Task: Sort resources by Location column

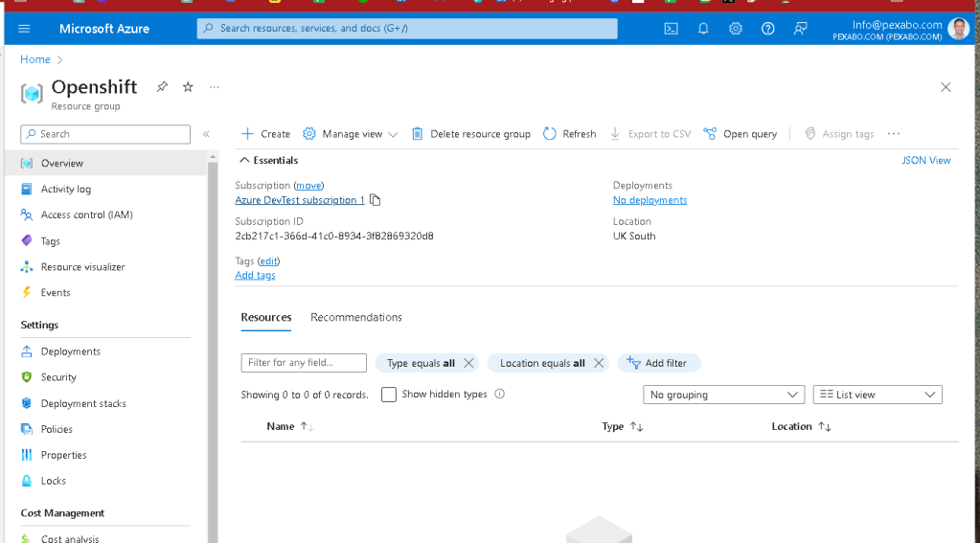Action: 801,426
